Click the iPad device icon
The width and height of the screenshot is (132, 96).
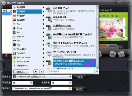[14, 32]
